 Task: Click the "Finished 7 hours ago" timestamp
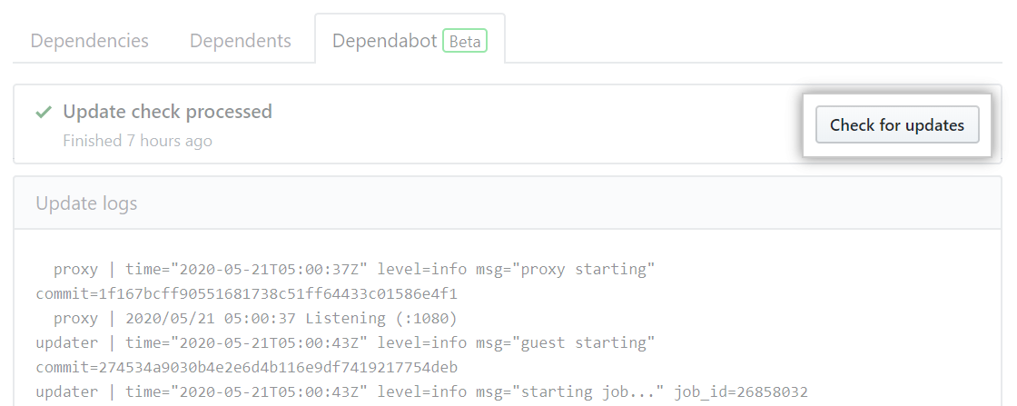click(x=137, y=141)
